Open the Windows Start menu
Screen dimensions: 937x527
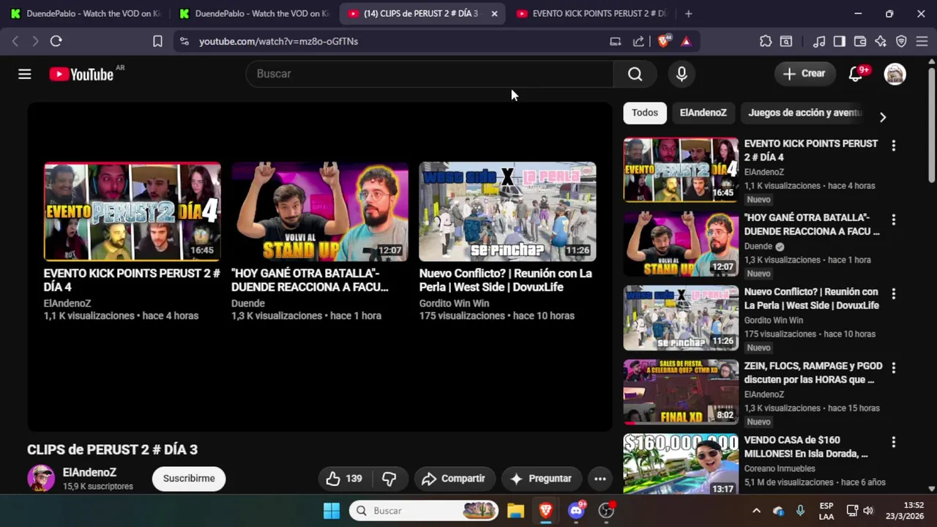332,511
